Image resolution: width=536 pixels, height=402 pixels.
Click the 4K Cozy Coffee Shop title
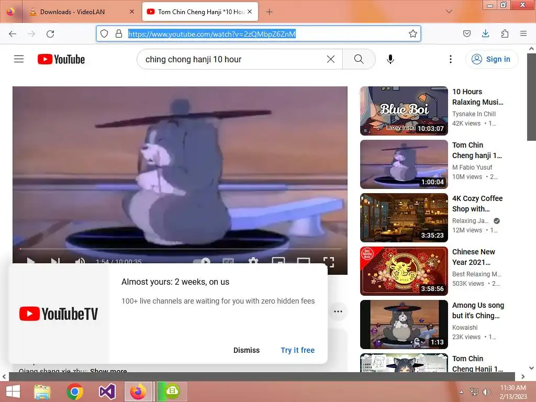tap(477, 204)
